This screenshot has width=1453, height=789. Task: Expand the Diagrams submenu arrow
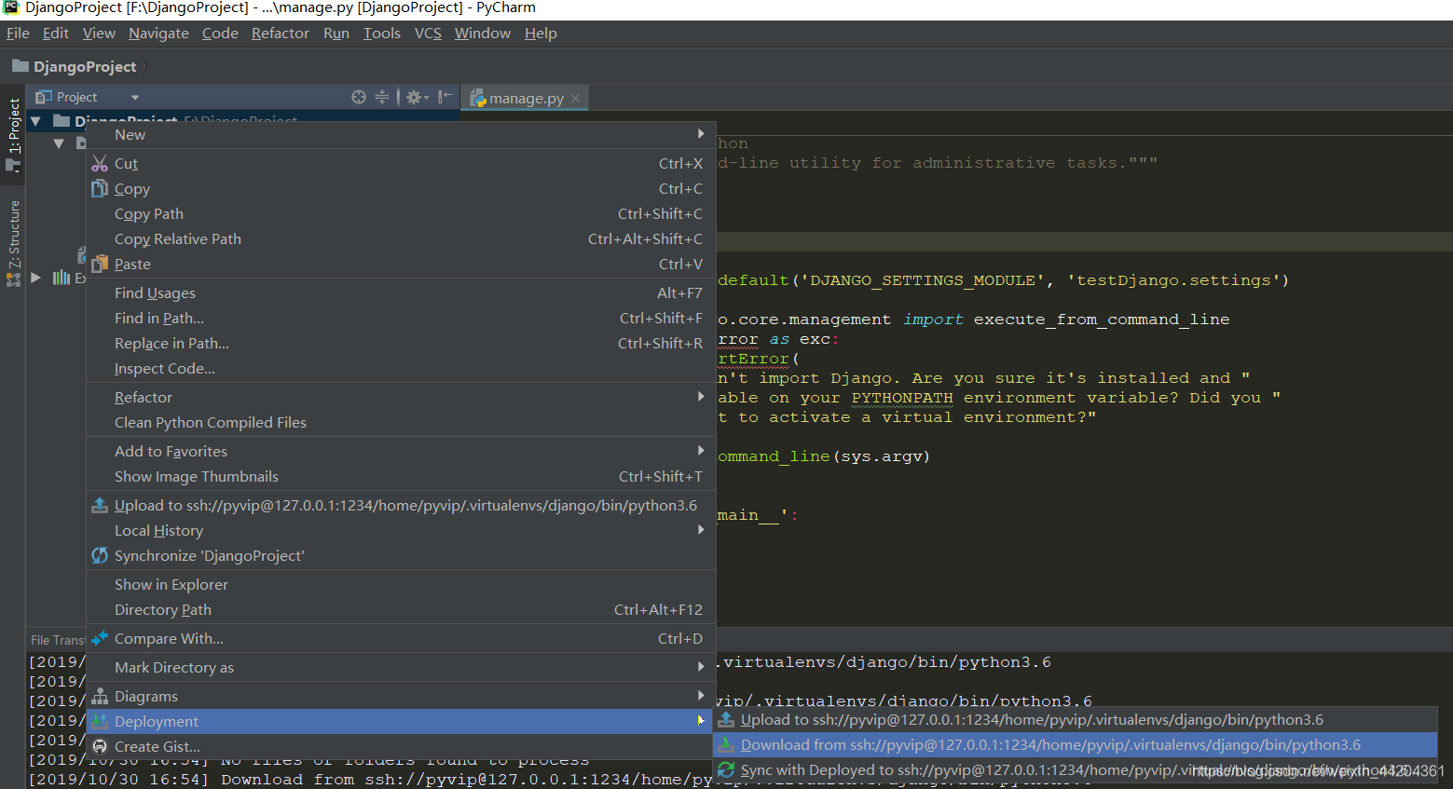click(701, 696)
